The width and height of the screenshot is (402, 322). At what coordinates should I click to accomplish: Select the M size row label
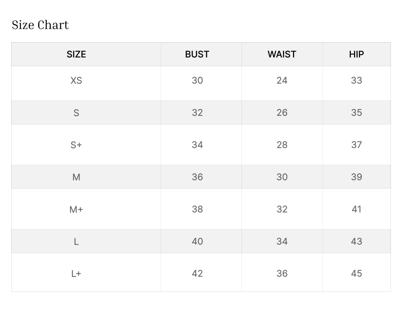pos(76,177)
